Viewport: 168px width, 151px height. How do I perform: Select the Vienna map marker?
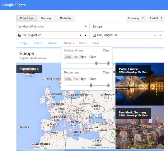(74, 111)
